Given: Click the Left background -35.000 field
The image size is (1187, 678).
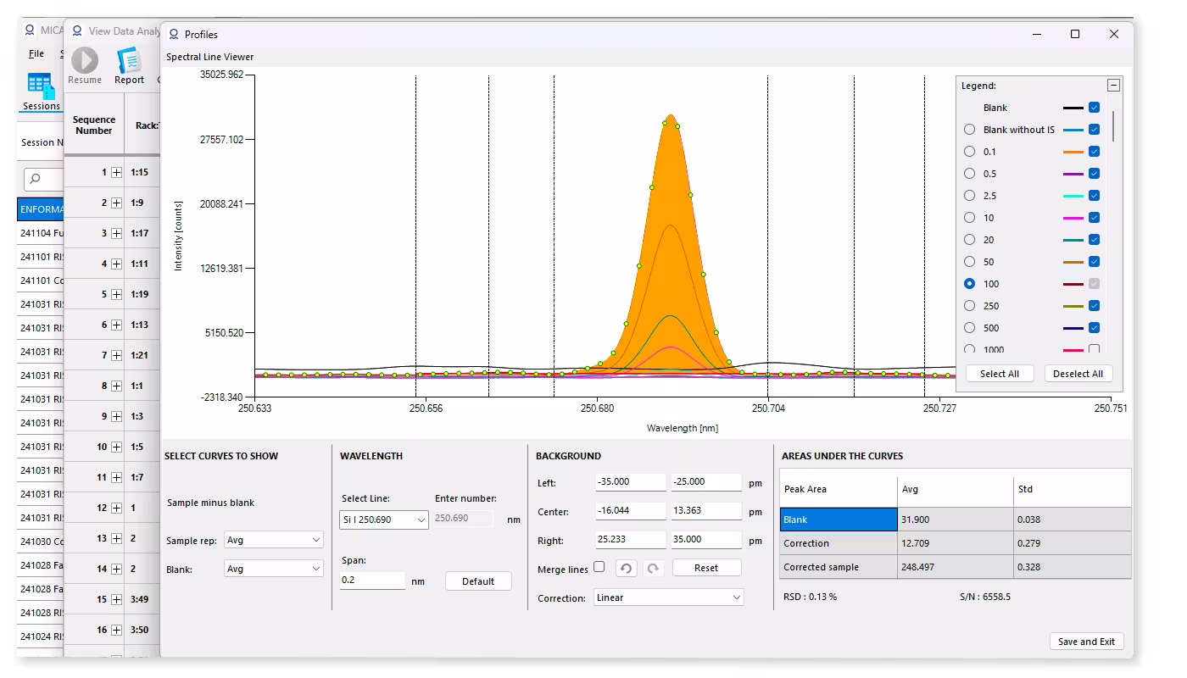Looking at the screenshot, I should [631, 482].
